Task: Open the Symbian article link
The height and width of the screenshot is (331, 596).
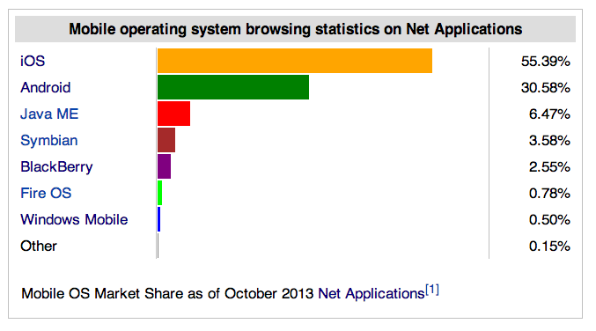Action: click(49, 141)
